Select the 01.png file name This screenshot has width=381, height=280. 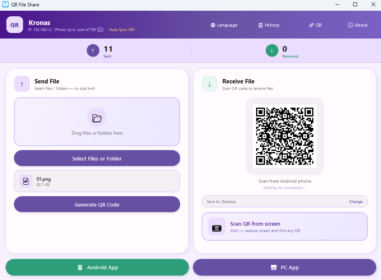click(43, 179)
